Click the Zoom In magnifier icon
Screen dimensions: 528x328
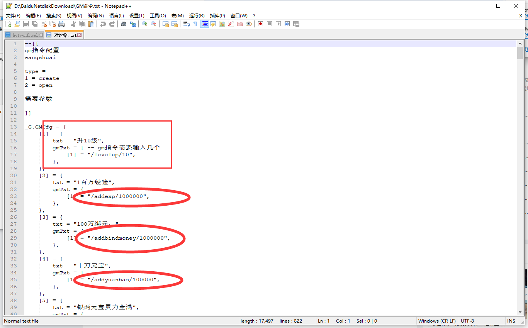pos(144,24)
